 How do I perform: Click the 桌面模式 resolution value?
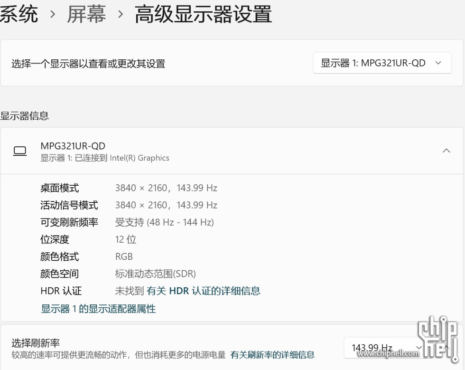[166, 188]
